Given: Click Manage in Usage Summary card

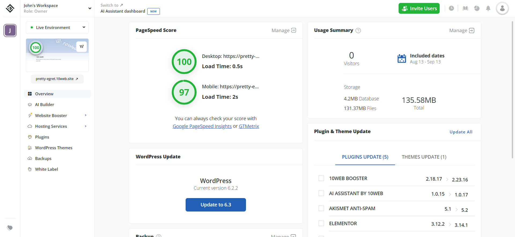Looking at the screenshot, I should point(462,31).
